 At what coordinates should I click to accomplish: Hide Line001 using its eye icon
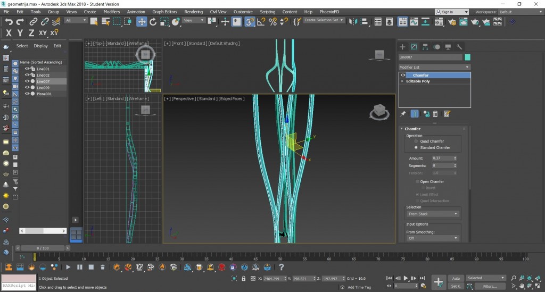pyautogui.click(x=27, y=69)
